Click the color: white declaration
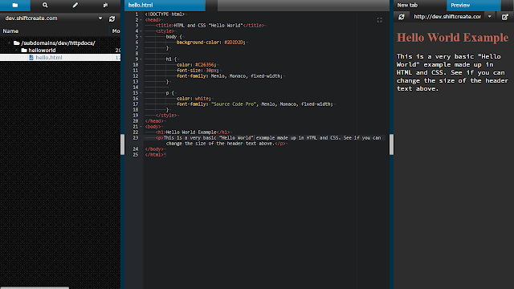This screenshot has width=514, height=289. [194, 99]
